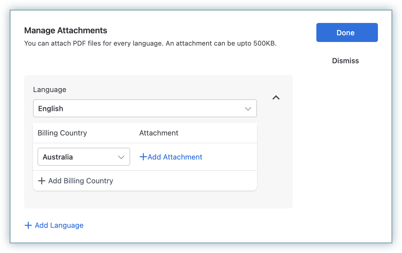Screen dimensions: 402x253
Task: Click the Manage Attachments heading
Action: click(66, 30)
